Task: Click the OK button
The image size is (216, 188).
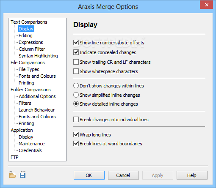Action: tap(89, 175)
